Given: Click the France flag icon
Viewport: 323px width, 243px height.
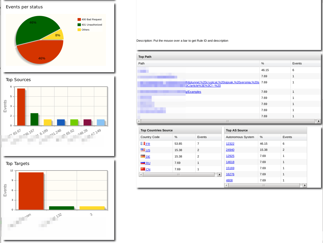Looking at the screenshot, I should tap(143, 144).
